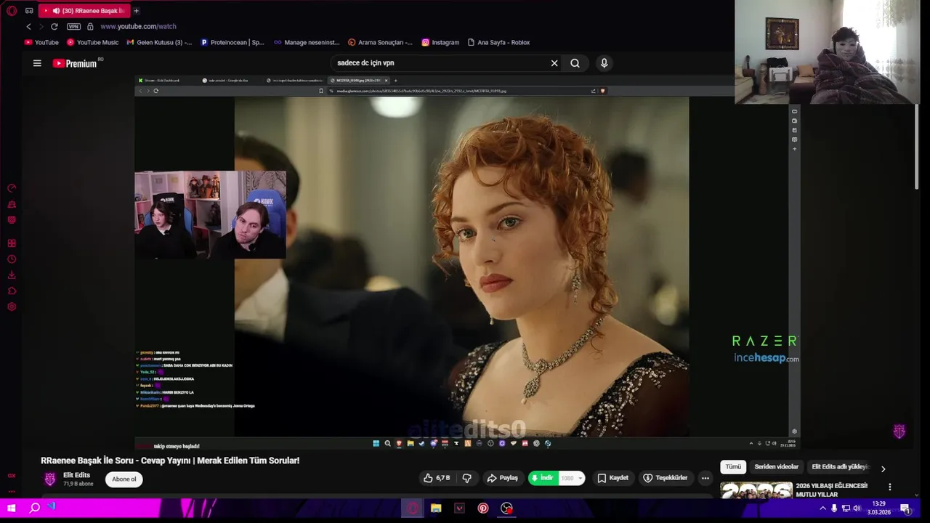This screenshot has height=523, width=930.
Task: Go to YouTube Premium home logo
Action: pyautogui.click(x=75, y=63)
